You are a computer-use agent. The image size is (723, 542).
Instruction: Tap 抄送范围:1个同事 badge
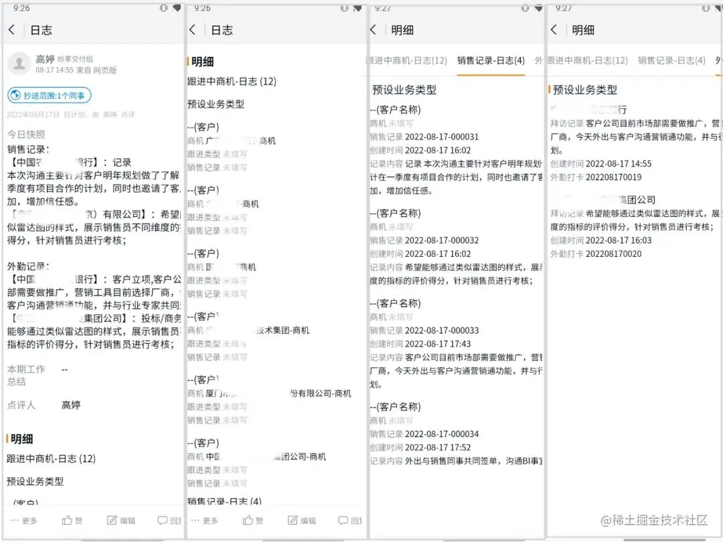(x=50, y=96)
